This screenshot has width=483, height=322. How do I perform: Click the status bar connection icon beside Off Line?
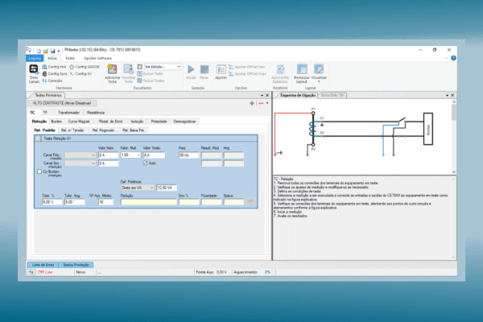pyautogui.click(x=31, y=272)
